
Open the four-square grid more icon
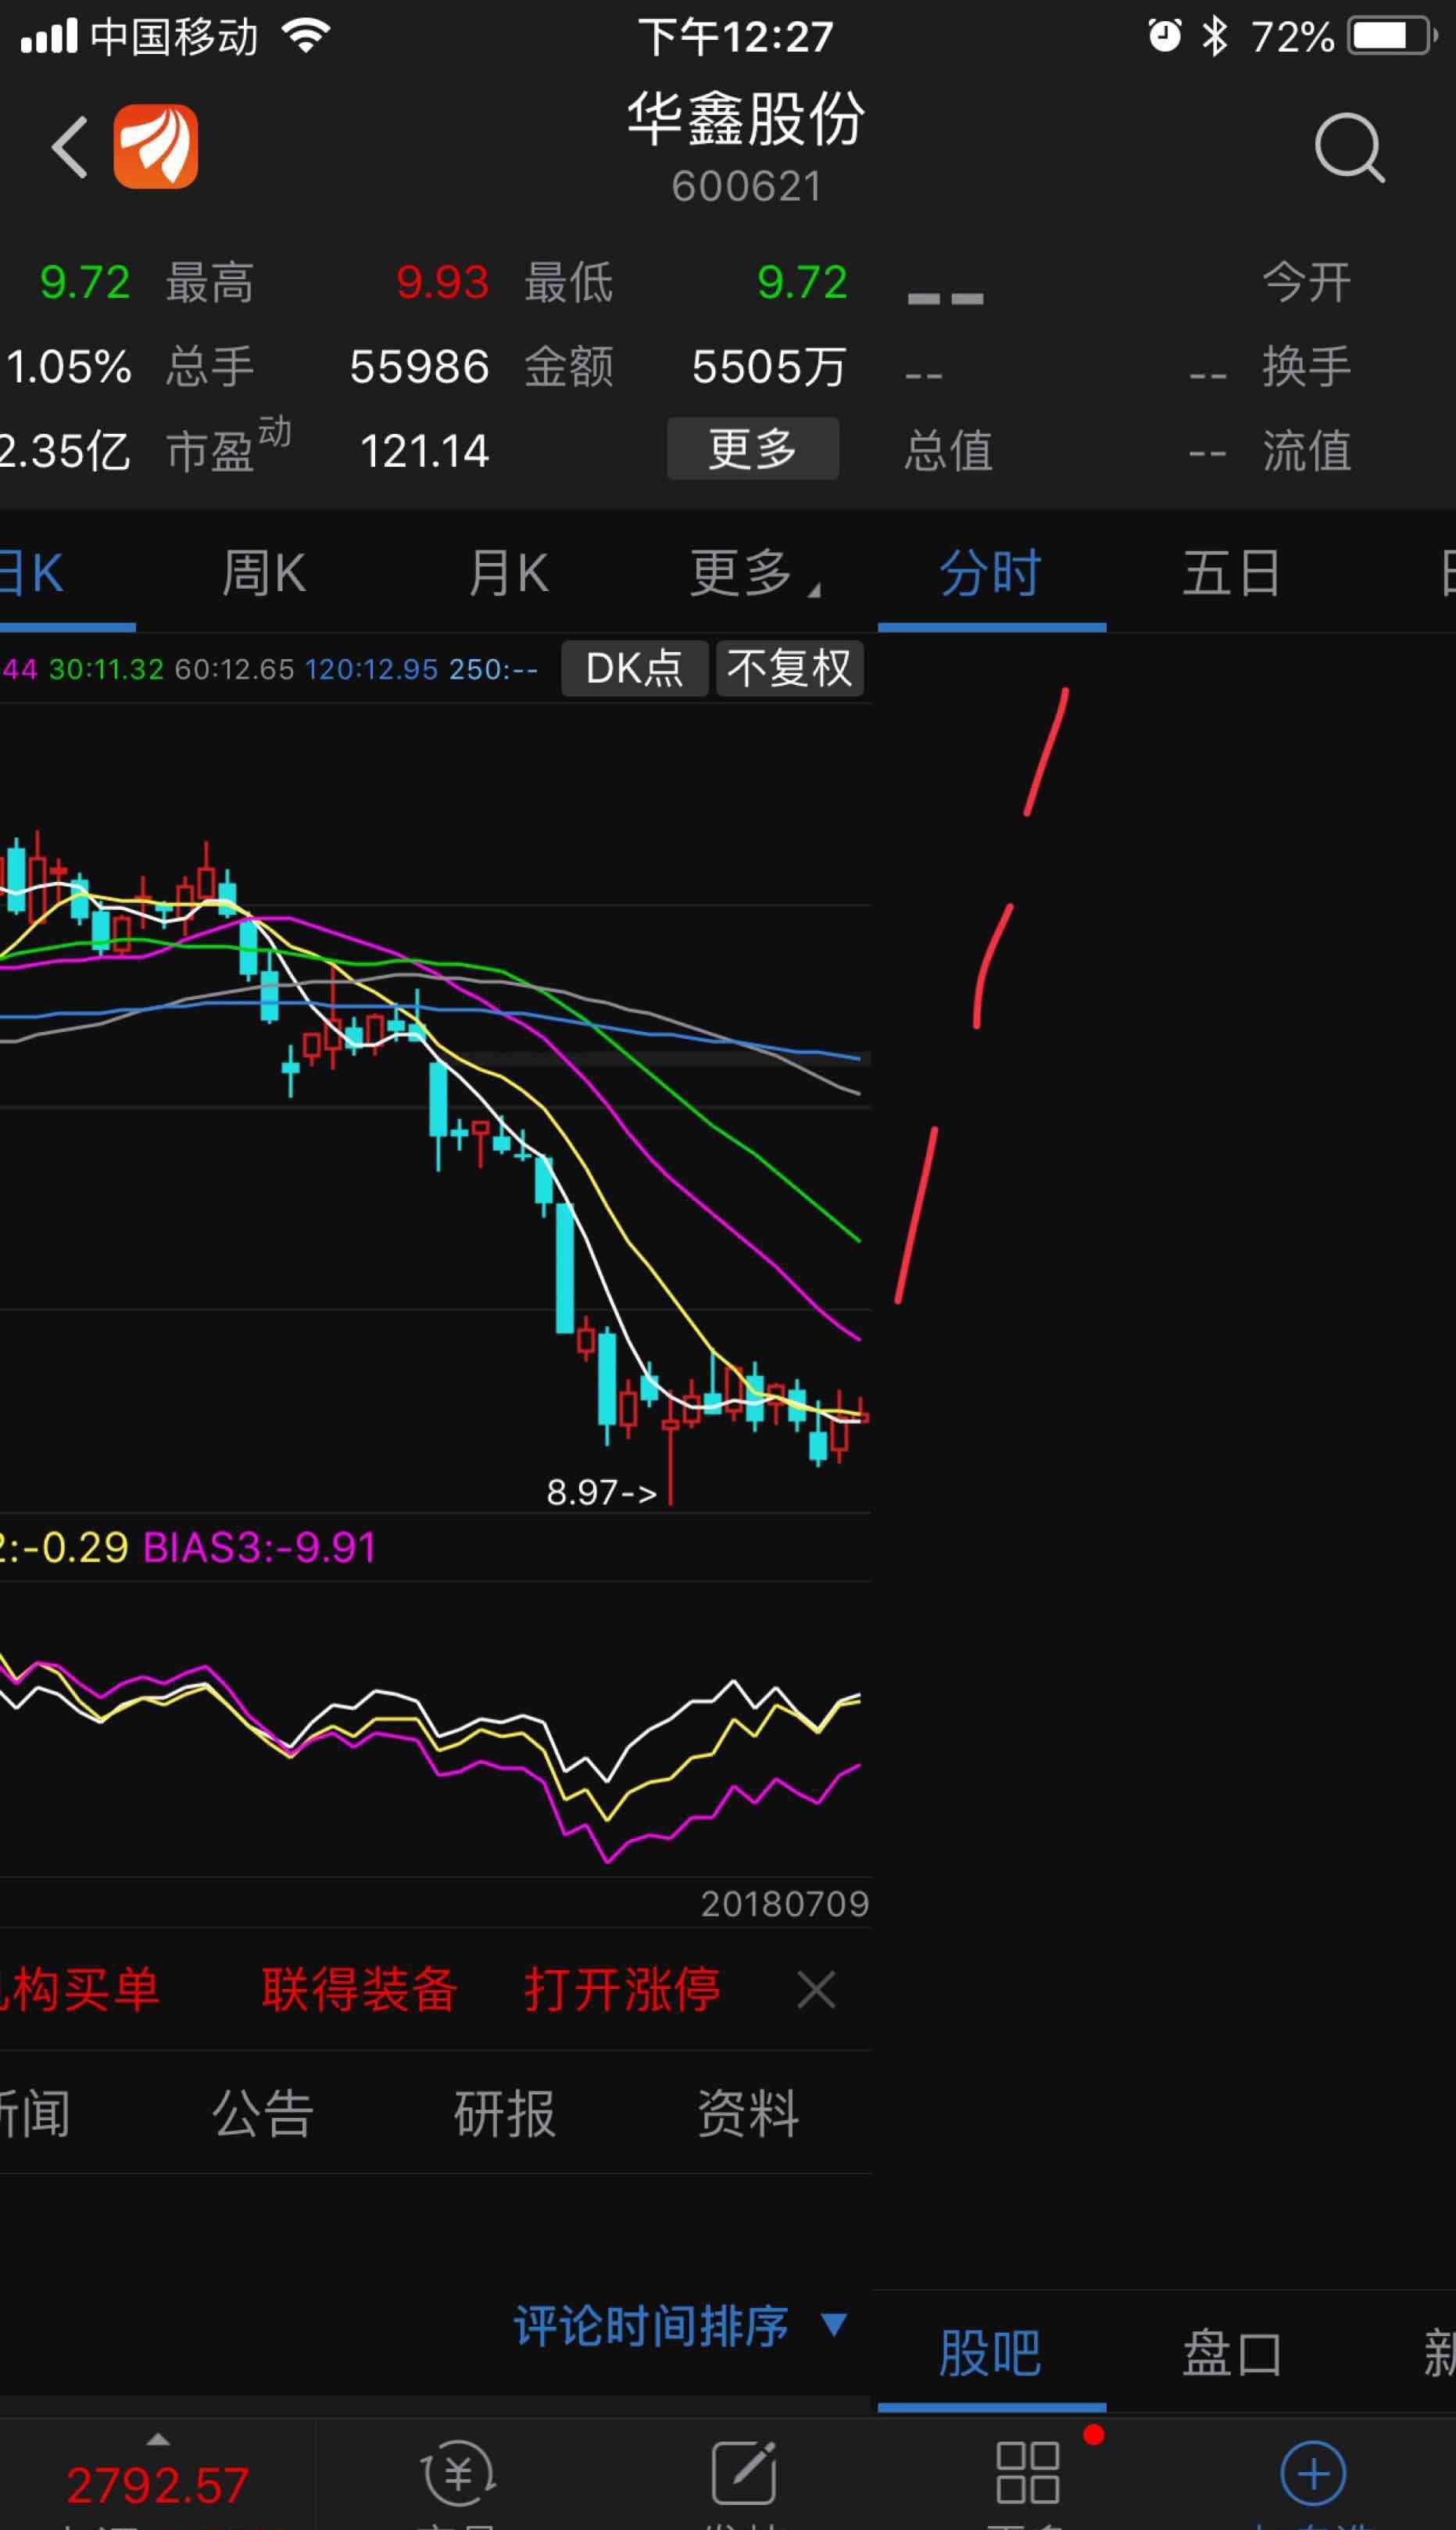coord(1028,2473)
